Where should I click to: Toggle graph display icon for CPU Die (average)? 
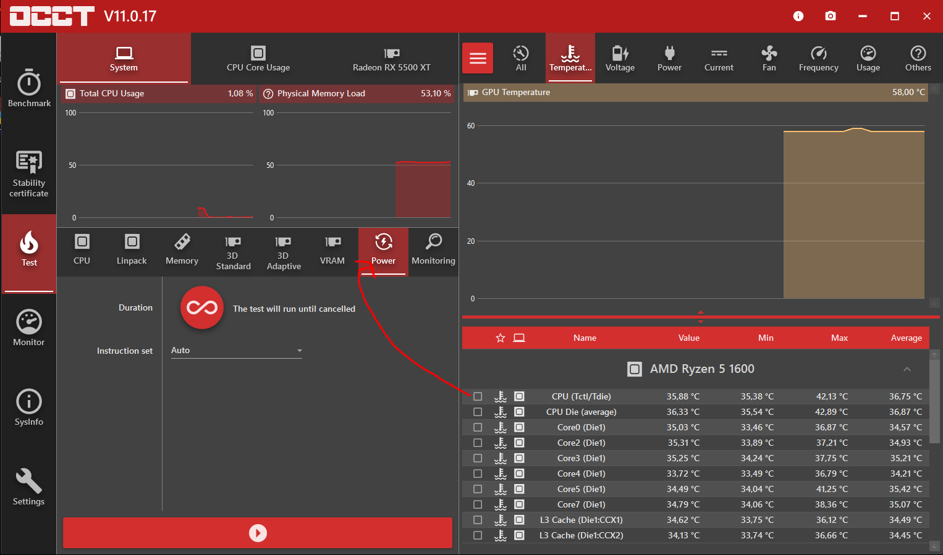(x=519, y=412)
